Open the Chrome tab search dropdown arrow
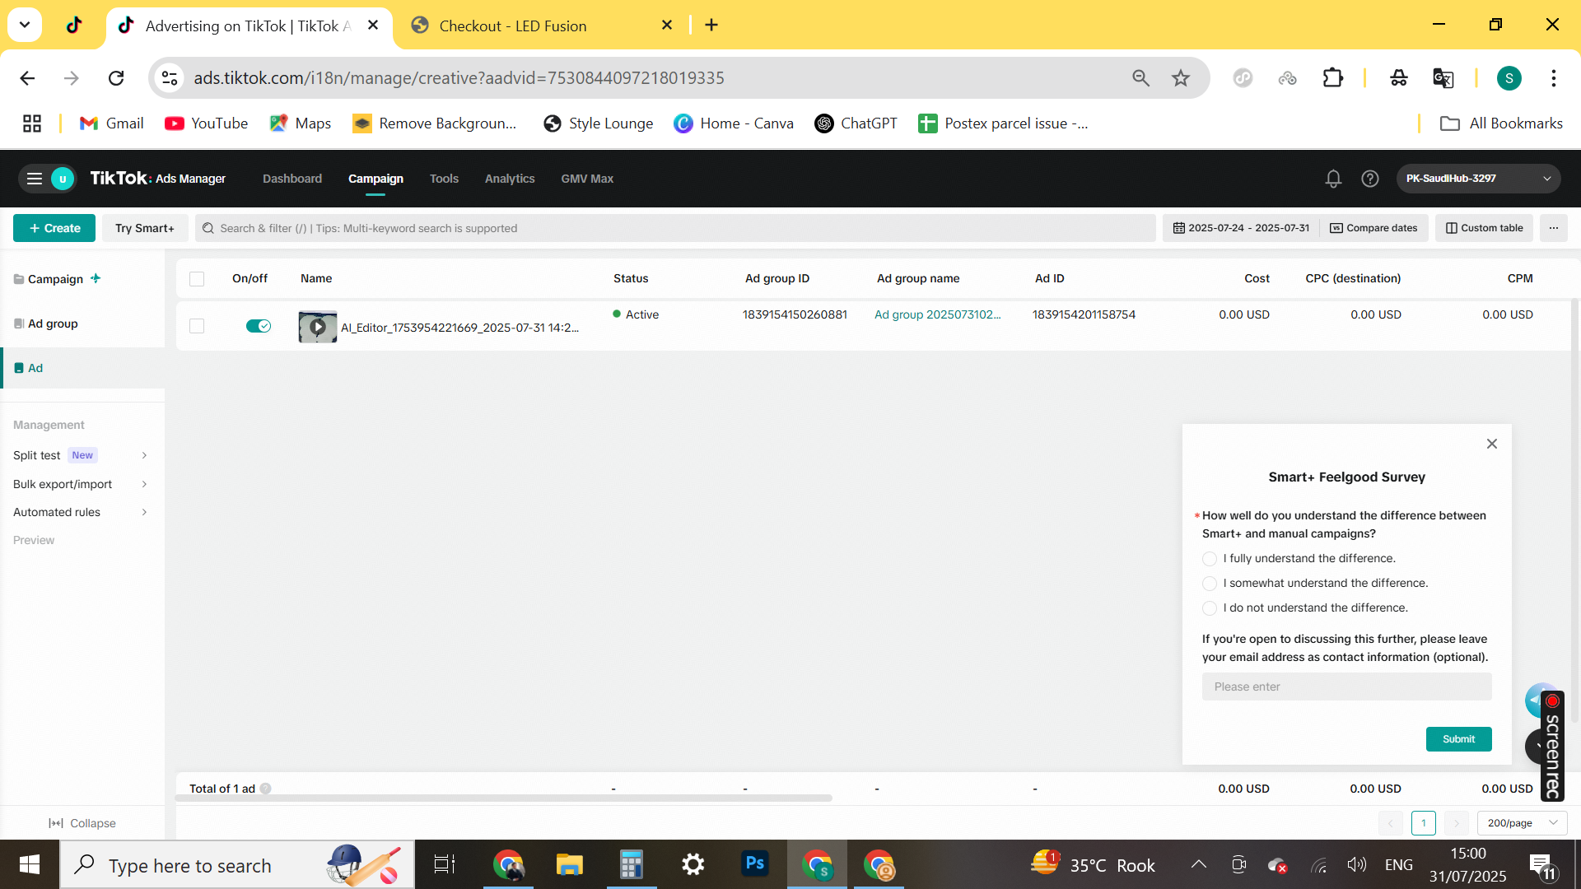 [25, 25]
